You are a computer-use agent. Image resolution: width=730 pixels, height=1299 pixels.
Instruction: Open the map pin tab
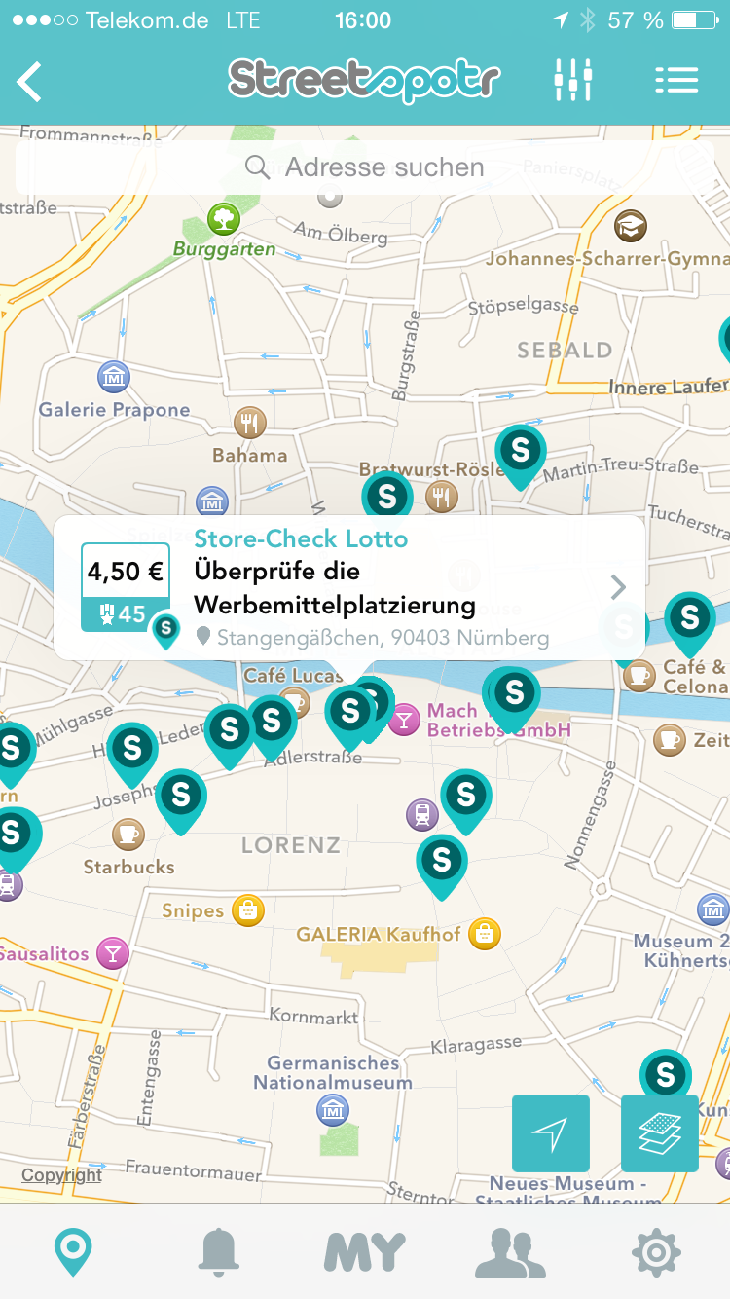click(x=73, y=1252)
